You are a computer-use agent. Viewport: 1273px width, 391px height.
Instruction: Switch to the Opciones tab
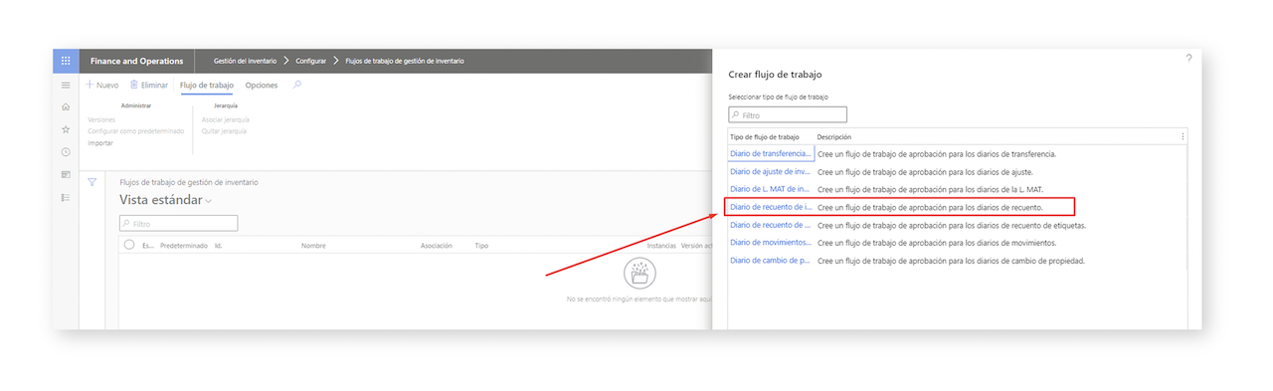262,86
